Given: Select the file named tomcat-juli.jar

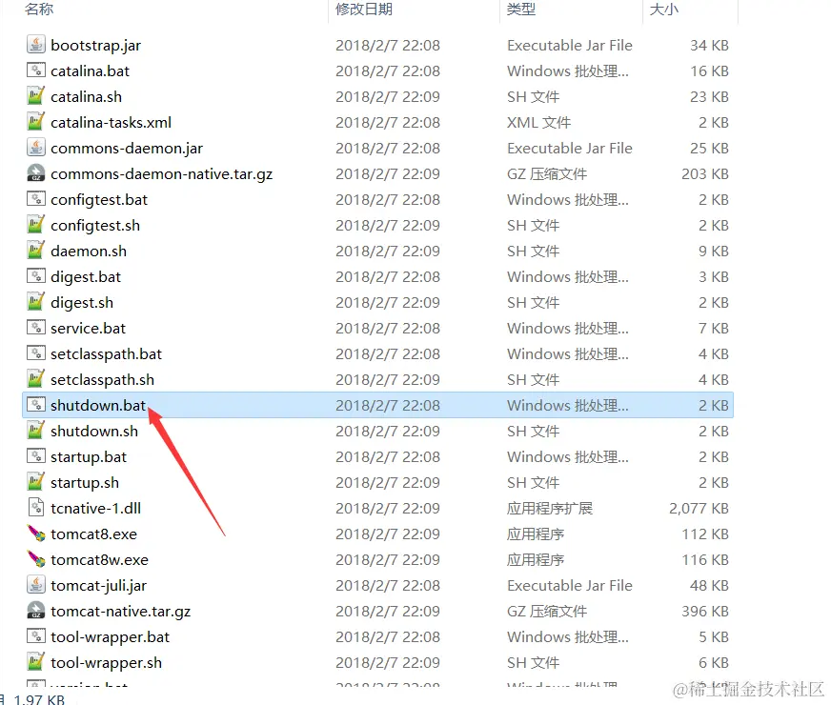Looking at the screenshot, I should [x=98, y=586].
